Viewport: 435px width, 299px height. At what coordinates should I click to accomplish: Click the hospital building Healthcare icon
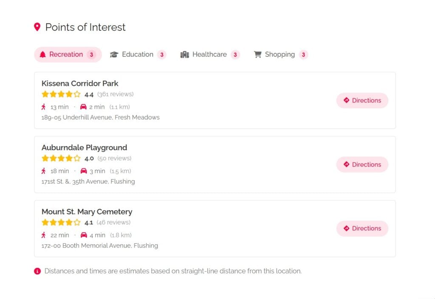(184, 54)
